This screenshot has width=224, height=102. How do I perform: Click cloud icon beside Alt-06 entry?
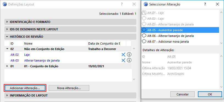[144, 36]
